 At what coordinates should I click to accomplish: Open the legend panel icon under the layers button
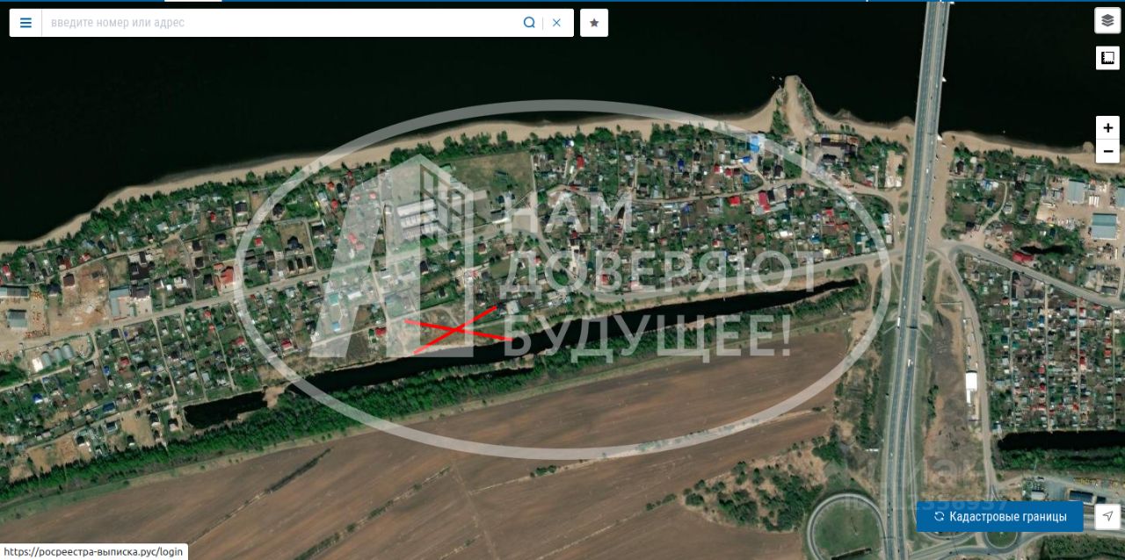click(1107, 58)
